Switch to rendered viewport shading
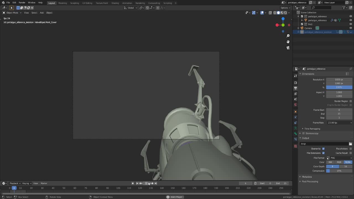This screenshot has height=199, width=354. click(285, 13)
